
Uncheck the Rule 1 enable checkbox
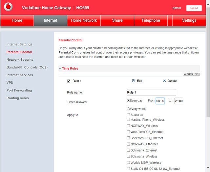[69, 81]
